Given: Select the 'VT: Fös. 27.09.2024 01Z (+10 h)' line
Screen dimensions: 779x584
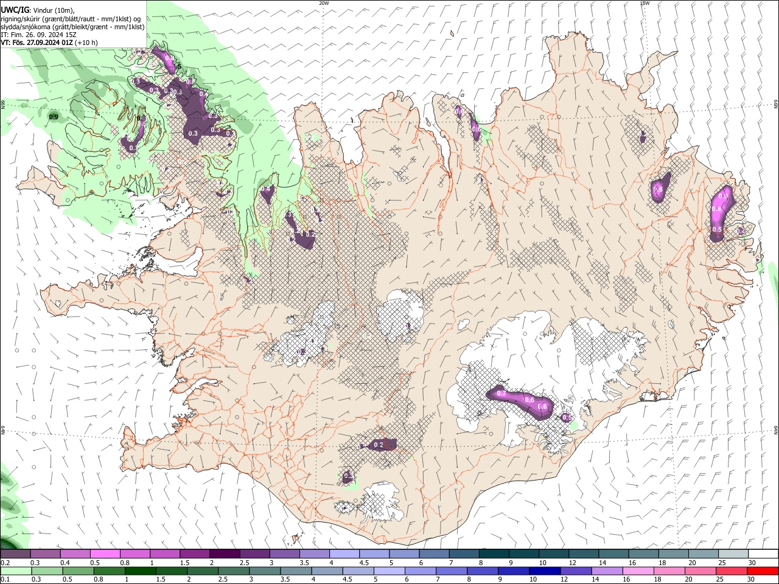Looking at the screenshot, I should point(49,43).
